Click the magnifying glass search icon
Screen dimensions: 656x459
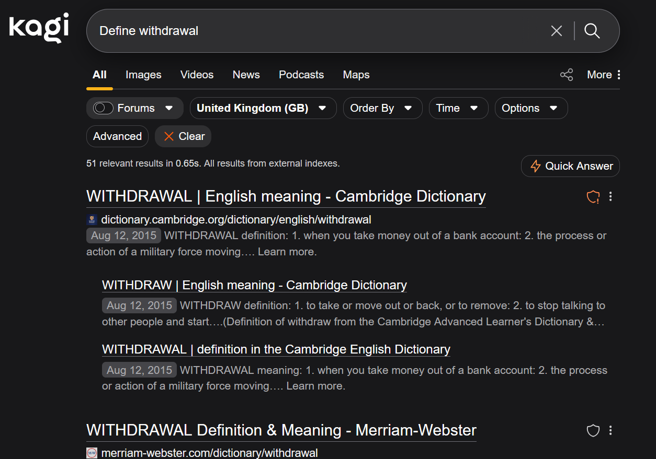[x=592, y=31]
